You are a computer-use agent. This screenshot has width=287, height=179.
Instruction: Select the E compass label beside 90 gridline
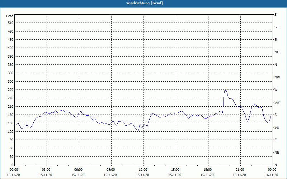(x=276, y=140)
